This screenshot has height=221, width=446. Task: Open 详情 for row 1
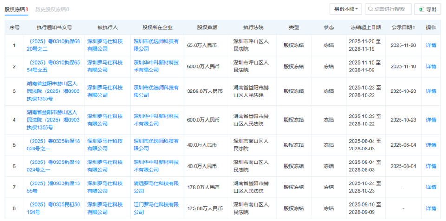(431, 45)
